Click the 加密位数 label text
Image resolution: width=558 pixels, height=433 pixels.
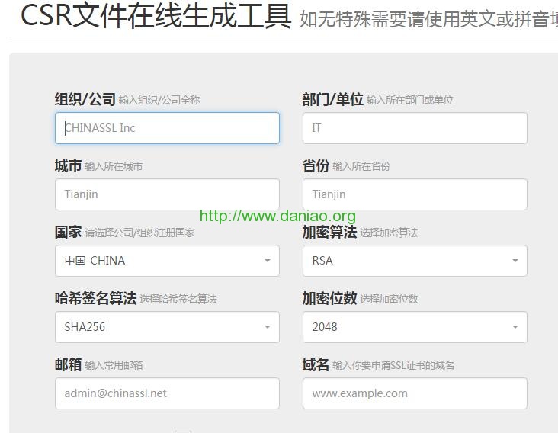tap(329, 298)
